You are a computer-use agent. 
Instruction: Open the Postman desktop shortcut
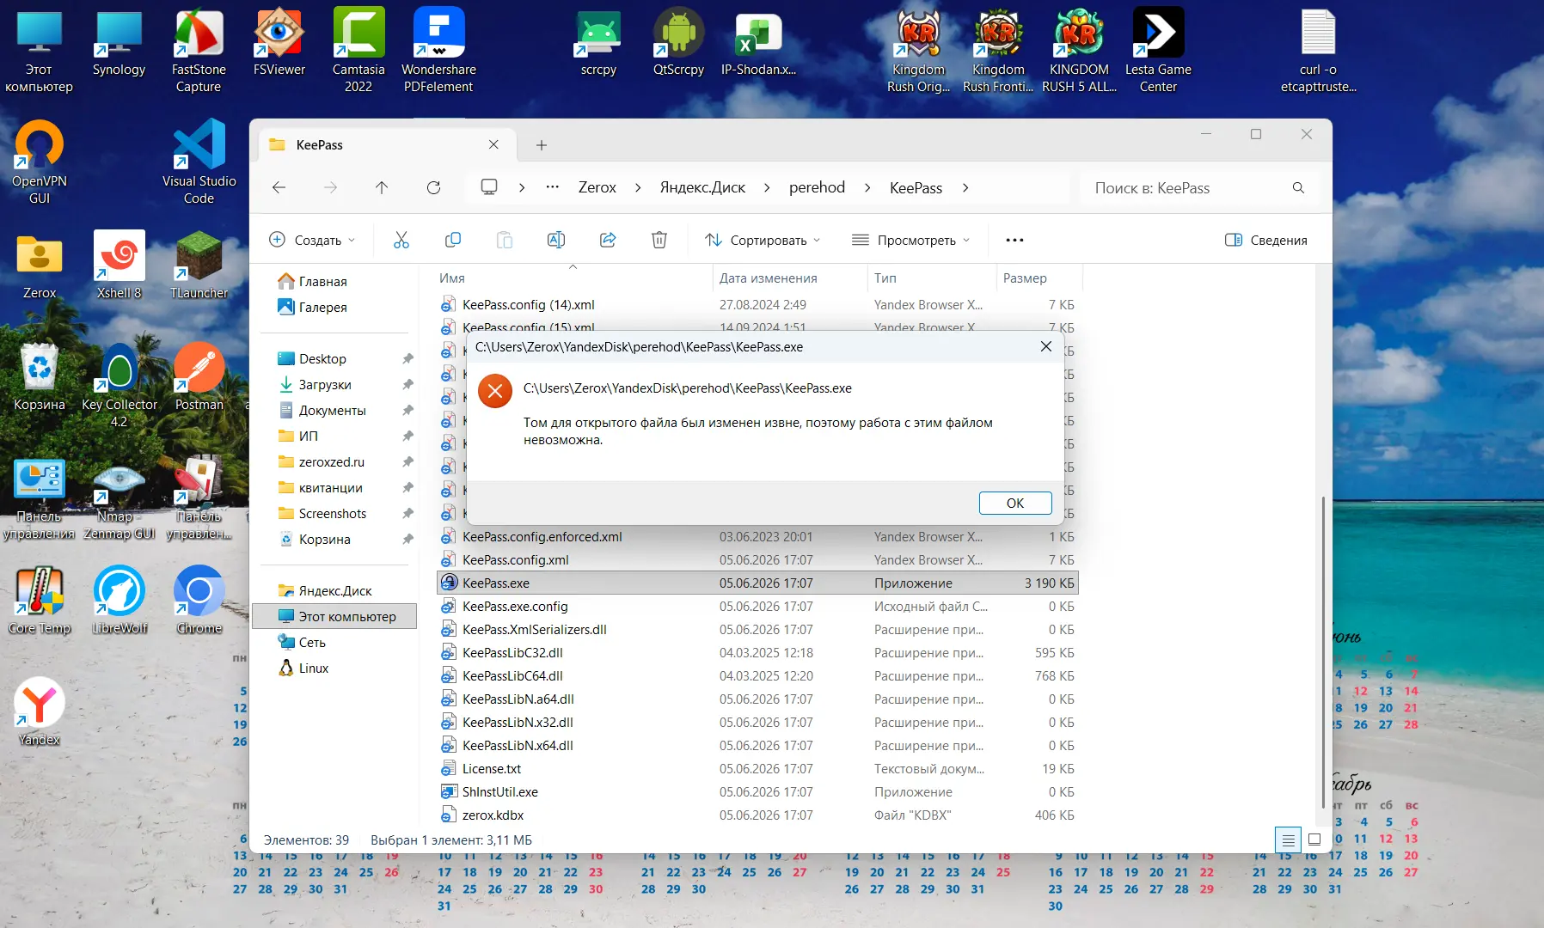199,377
